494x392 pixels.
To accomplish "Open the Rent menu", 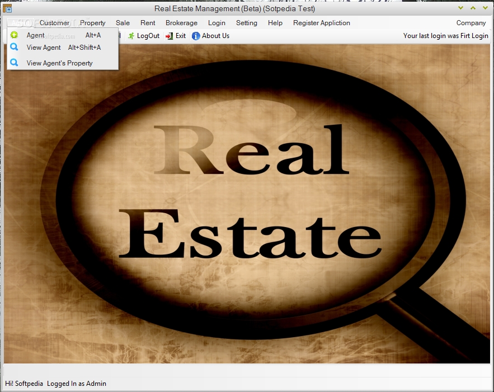I will pos(148,23).
